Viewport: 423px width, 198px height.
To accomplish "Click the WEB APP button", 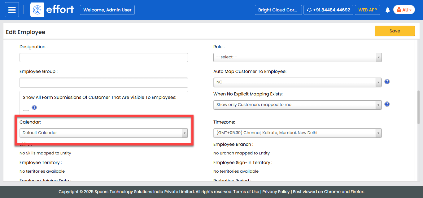I will click(368, 10).
